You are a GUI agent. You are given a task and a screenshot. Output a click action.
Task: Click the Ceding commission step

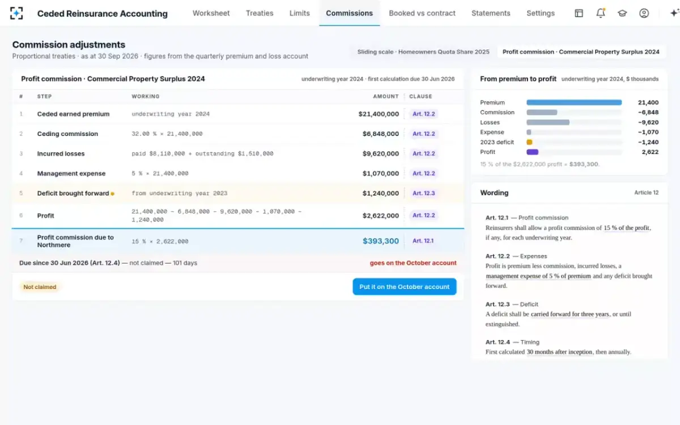pos(67,134)
